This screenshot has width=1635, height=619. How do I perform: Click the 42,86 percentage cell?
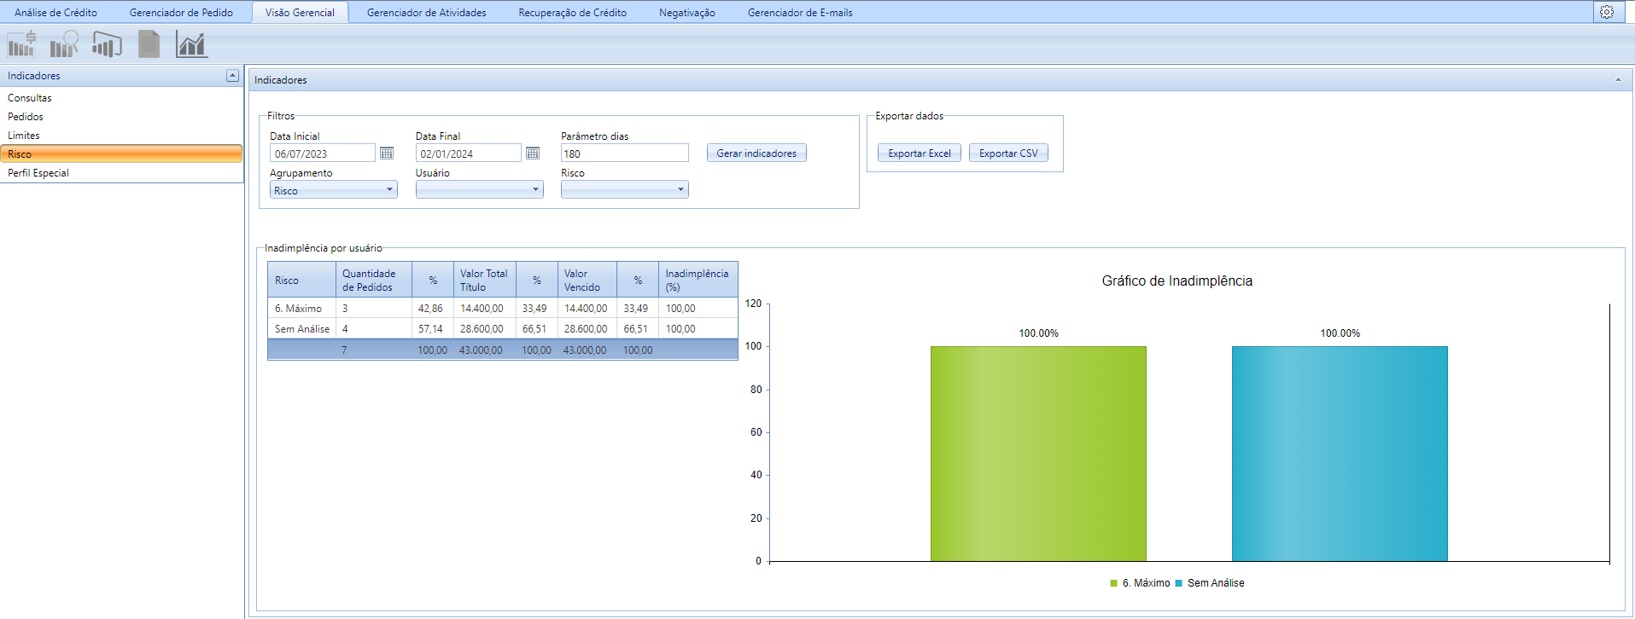coord(433,309)
